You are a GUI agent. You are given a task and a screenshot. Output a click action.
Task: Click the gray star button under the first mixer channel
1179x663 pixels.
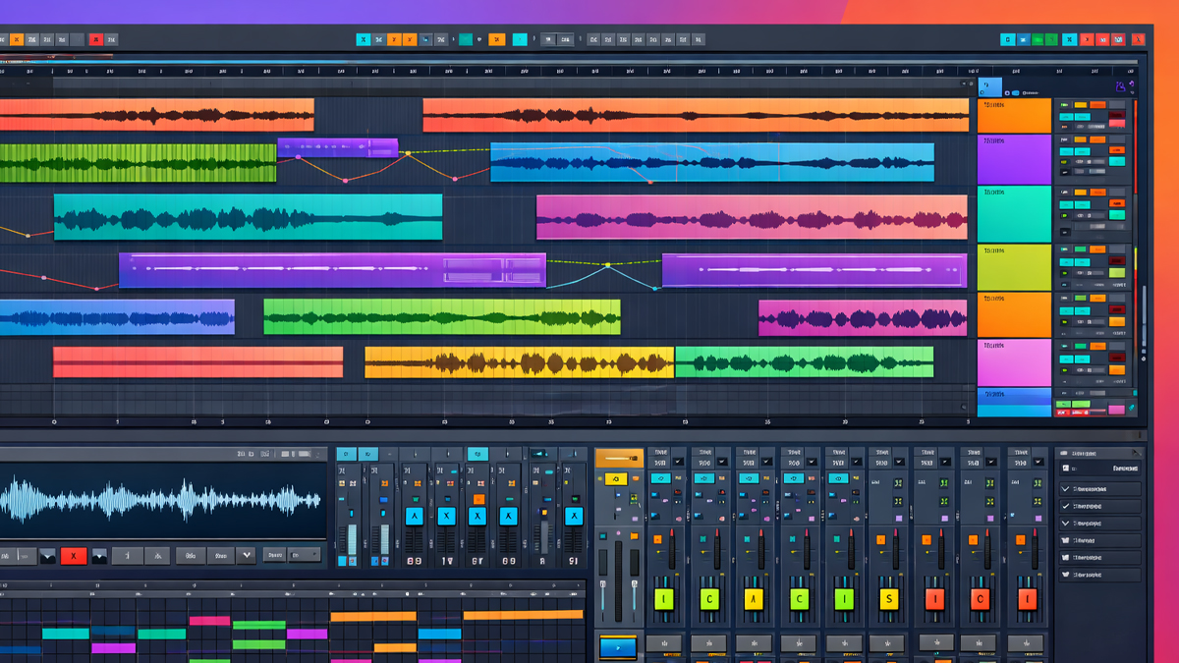(664, 644)
